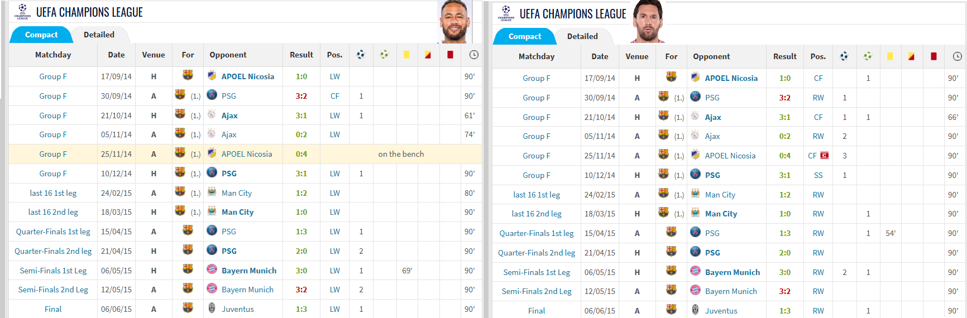Viewport: 967px width, 318px height.
Task: Click the Messi player portrait thumbnail
Action: tap(648, 22)
